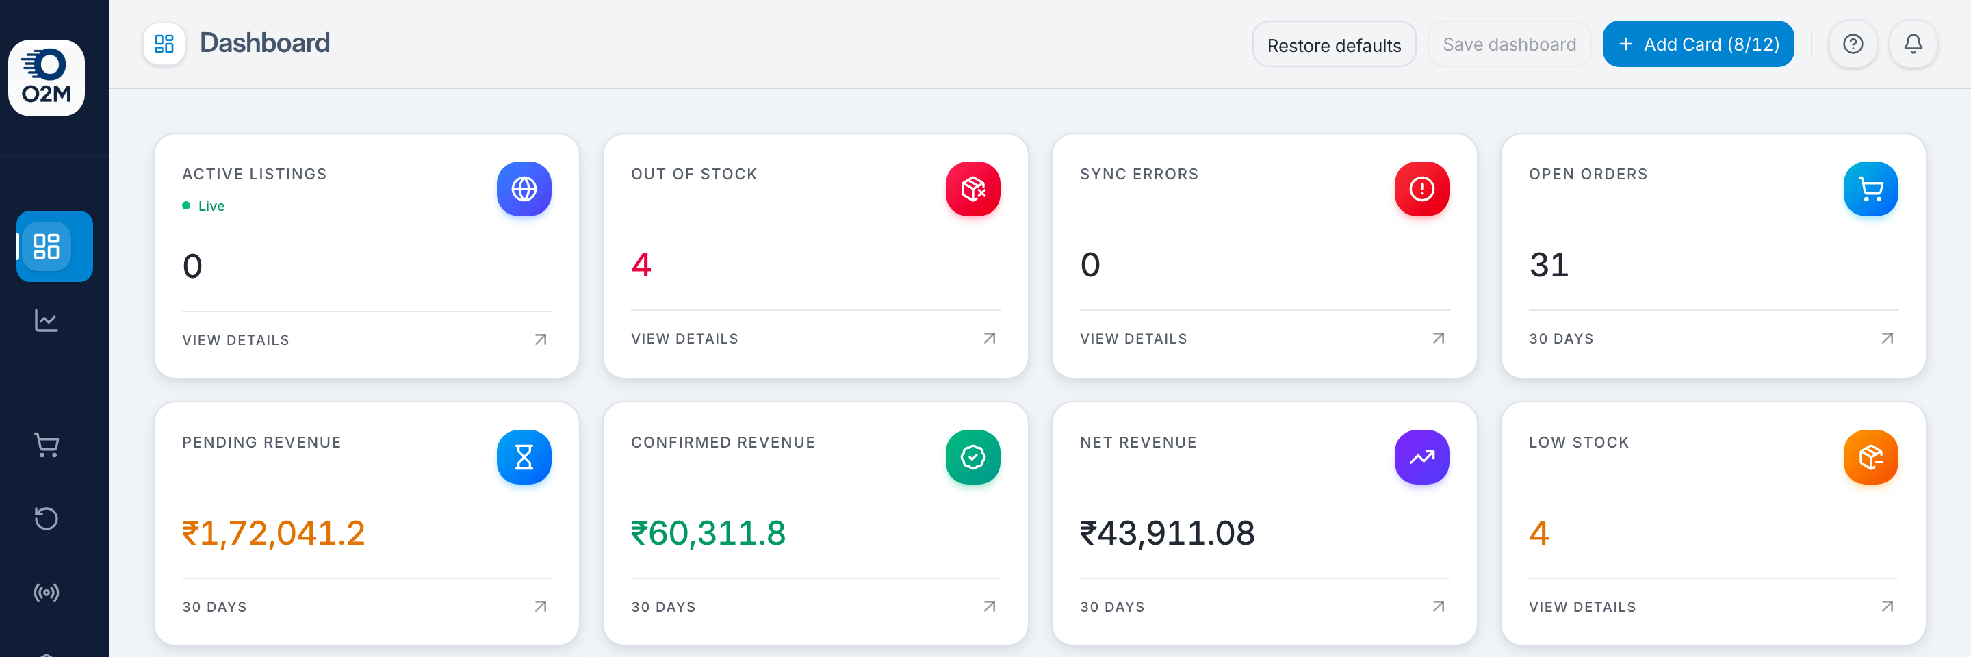Click the trending arrow icon on Net Revenue
Image resolution: width=1971 pixels, height=657 pixels.
[x=1421, y=457]
